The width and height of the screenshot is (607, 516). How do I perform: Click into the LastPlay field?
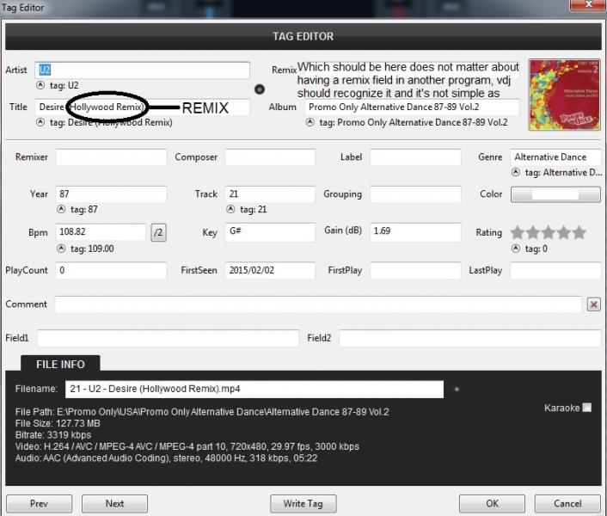(555, 270)
